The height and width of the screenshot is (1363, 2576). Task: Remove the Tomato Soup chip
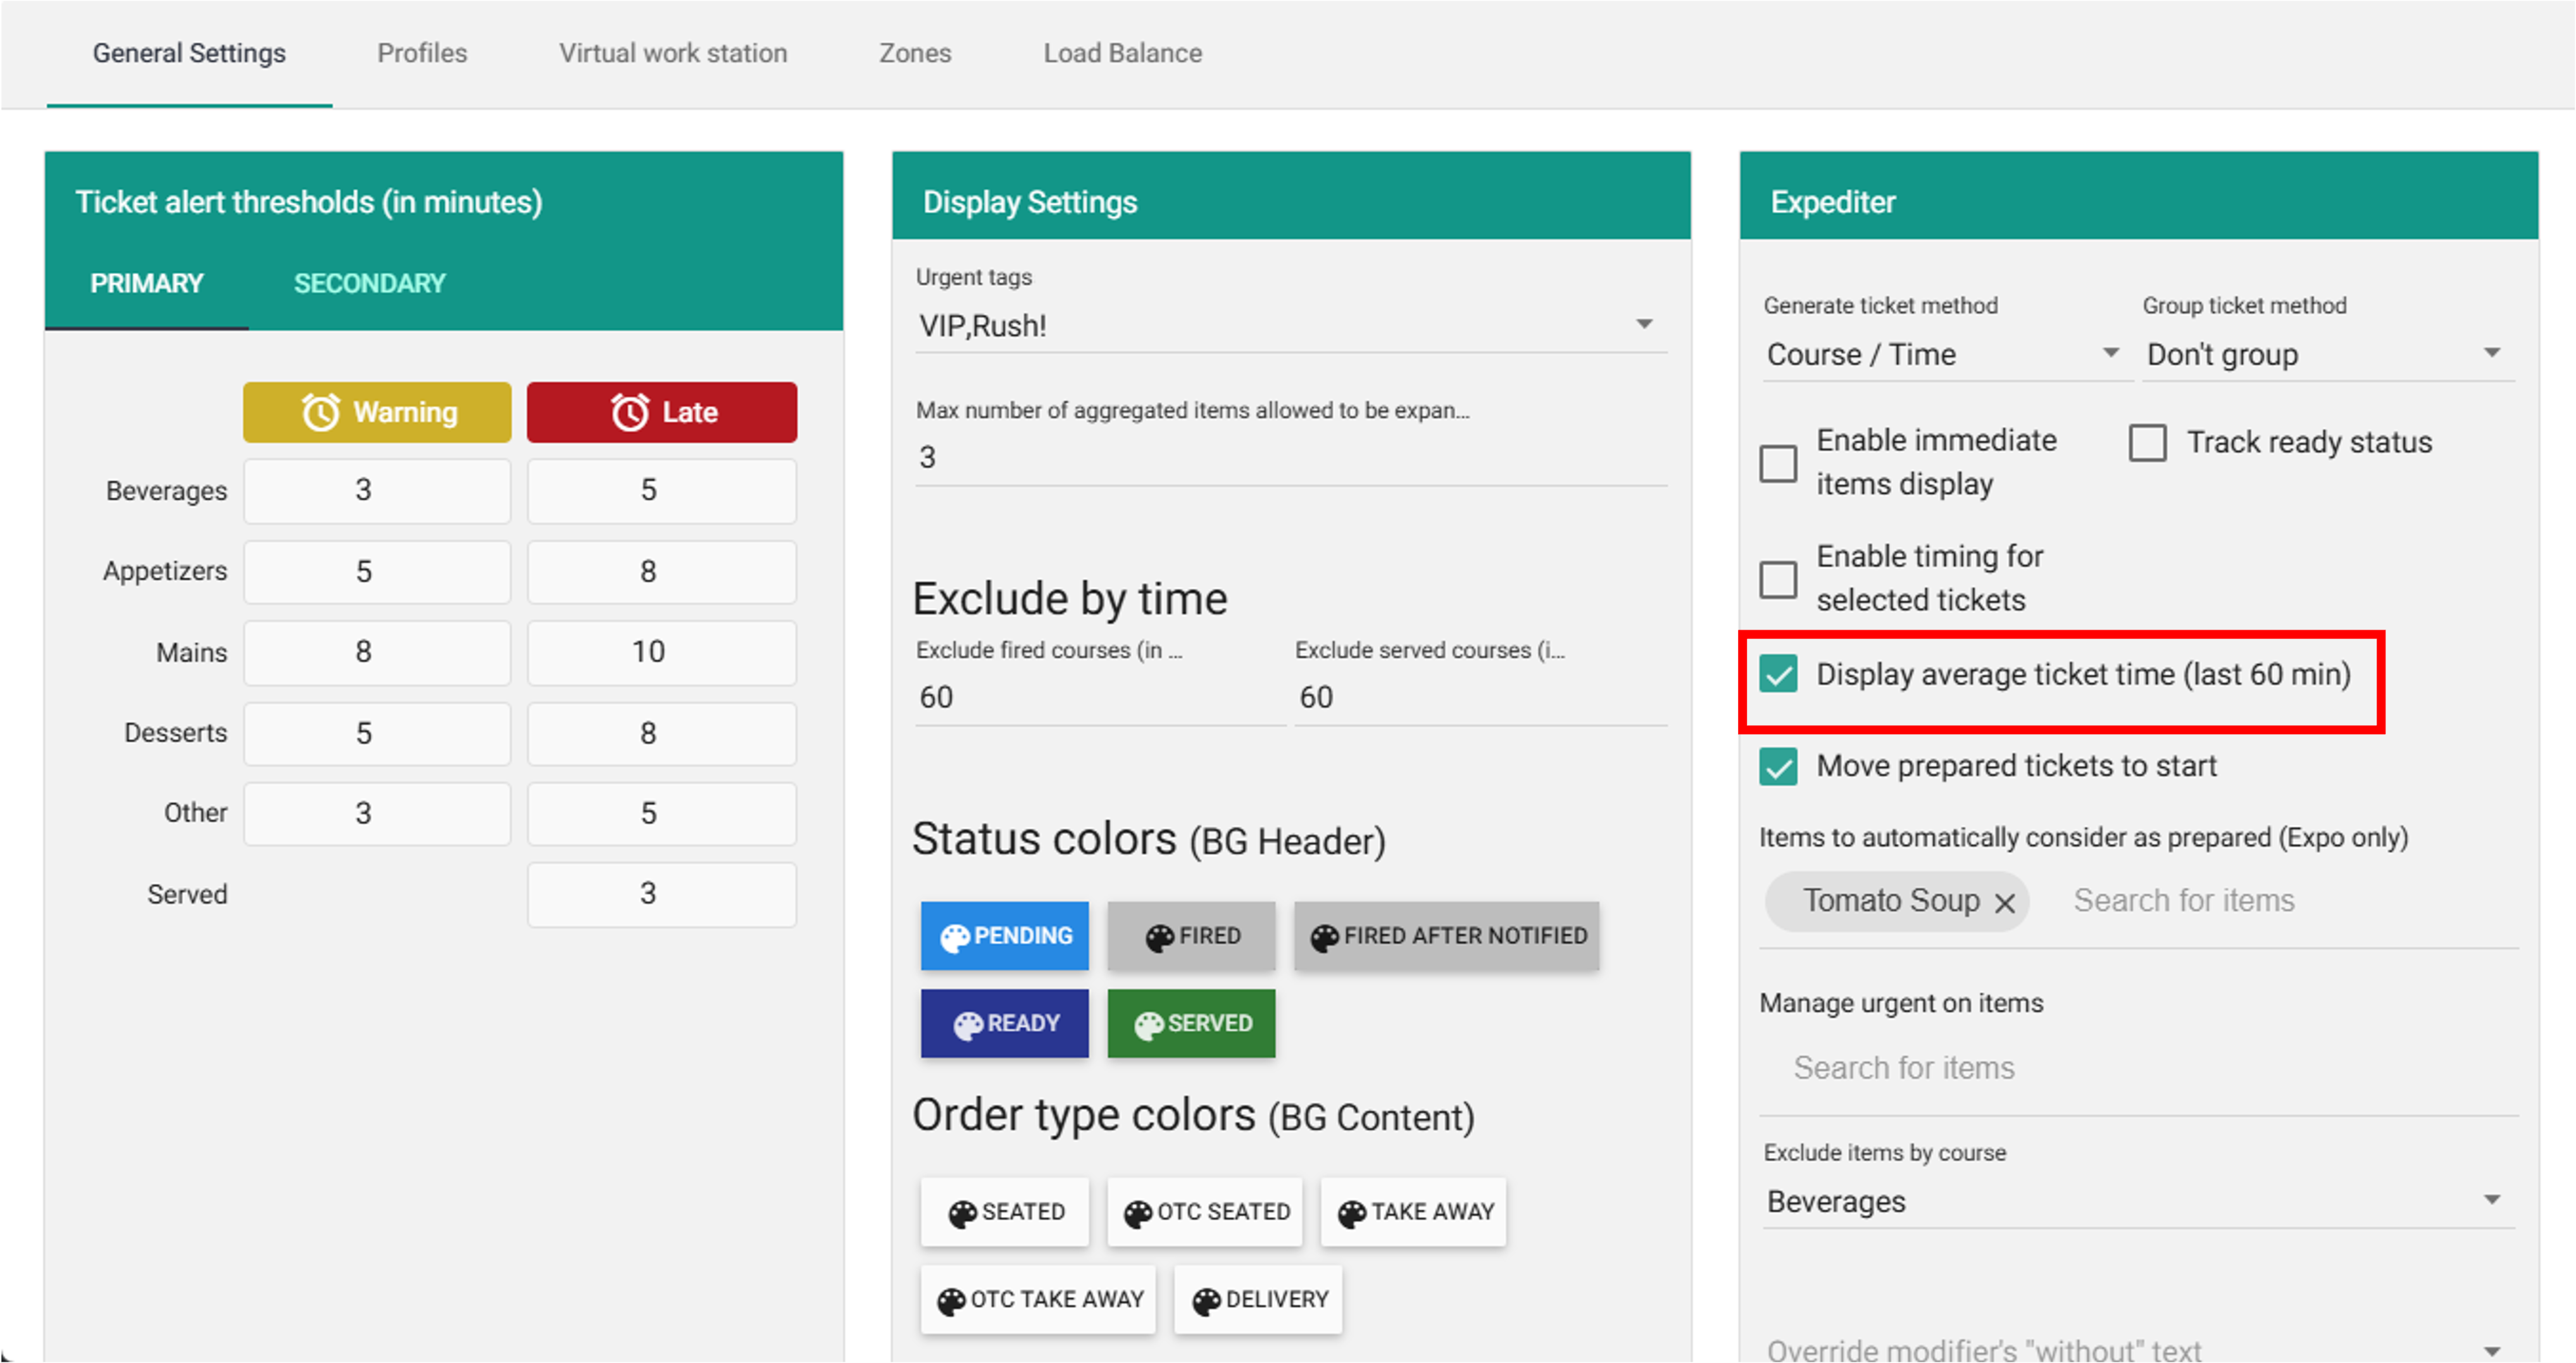point(2004,903)
